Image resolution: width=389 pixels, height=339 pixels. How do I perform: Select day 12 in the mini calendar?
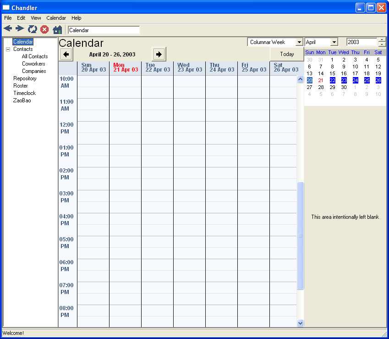[x=378, y=67]
